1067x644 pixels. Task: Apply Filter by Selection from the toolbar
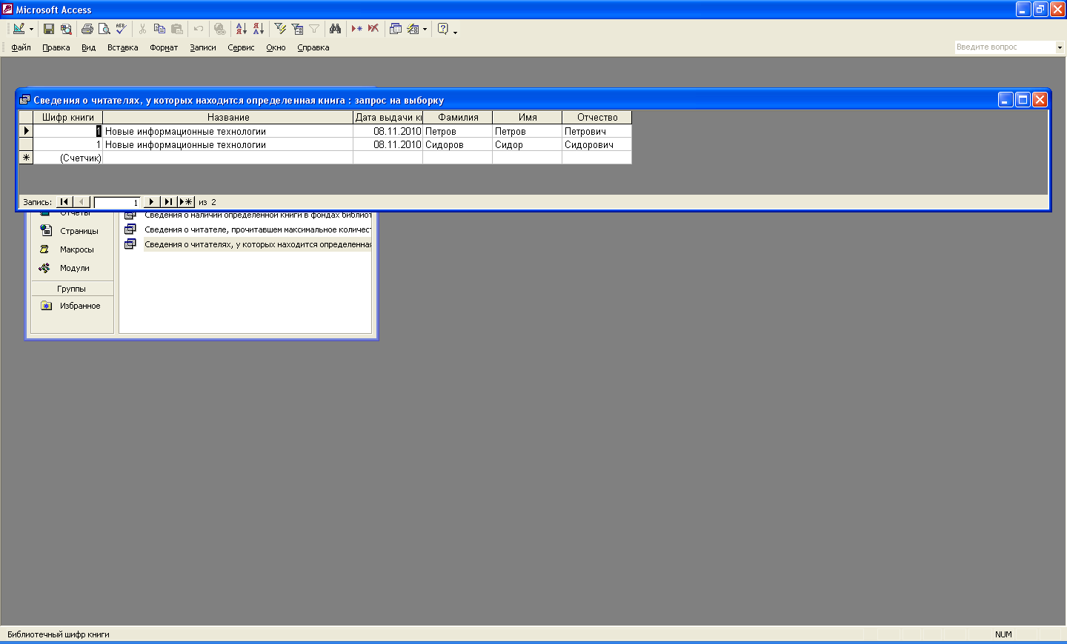point(280,29)
